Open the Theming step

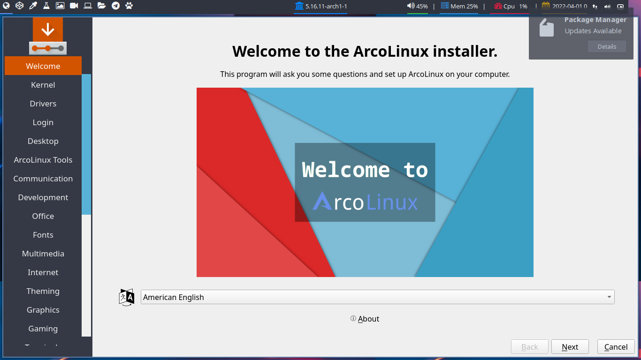[43, 291]
